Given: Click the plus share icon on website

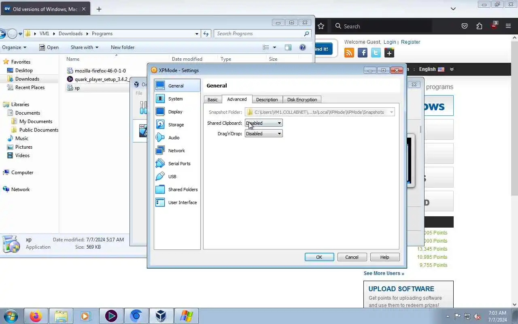Looking at the screenshot, I should point(389,53).
